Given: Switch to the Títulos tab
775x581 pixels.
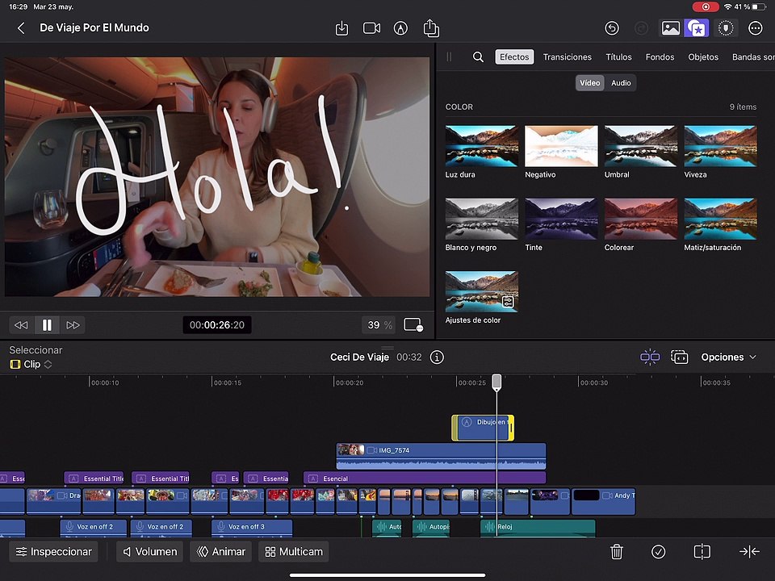Looking at the screenshot, I should [x=619, y=56].
